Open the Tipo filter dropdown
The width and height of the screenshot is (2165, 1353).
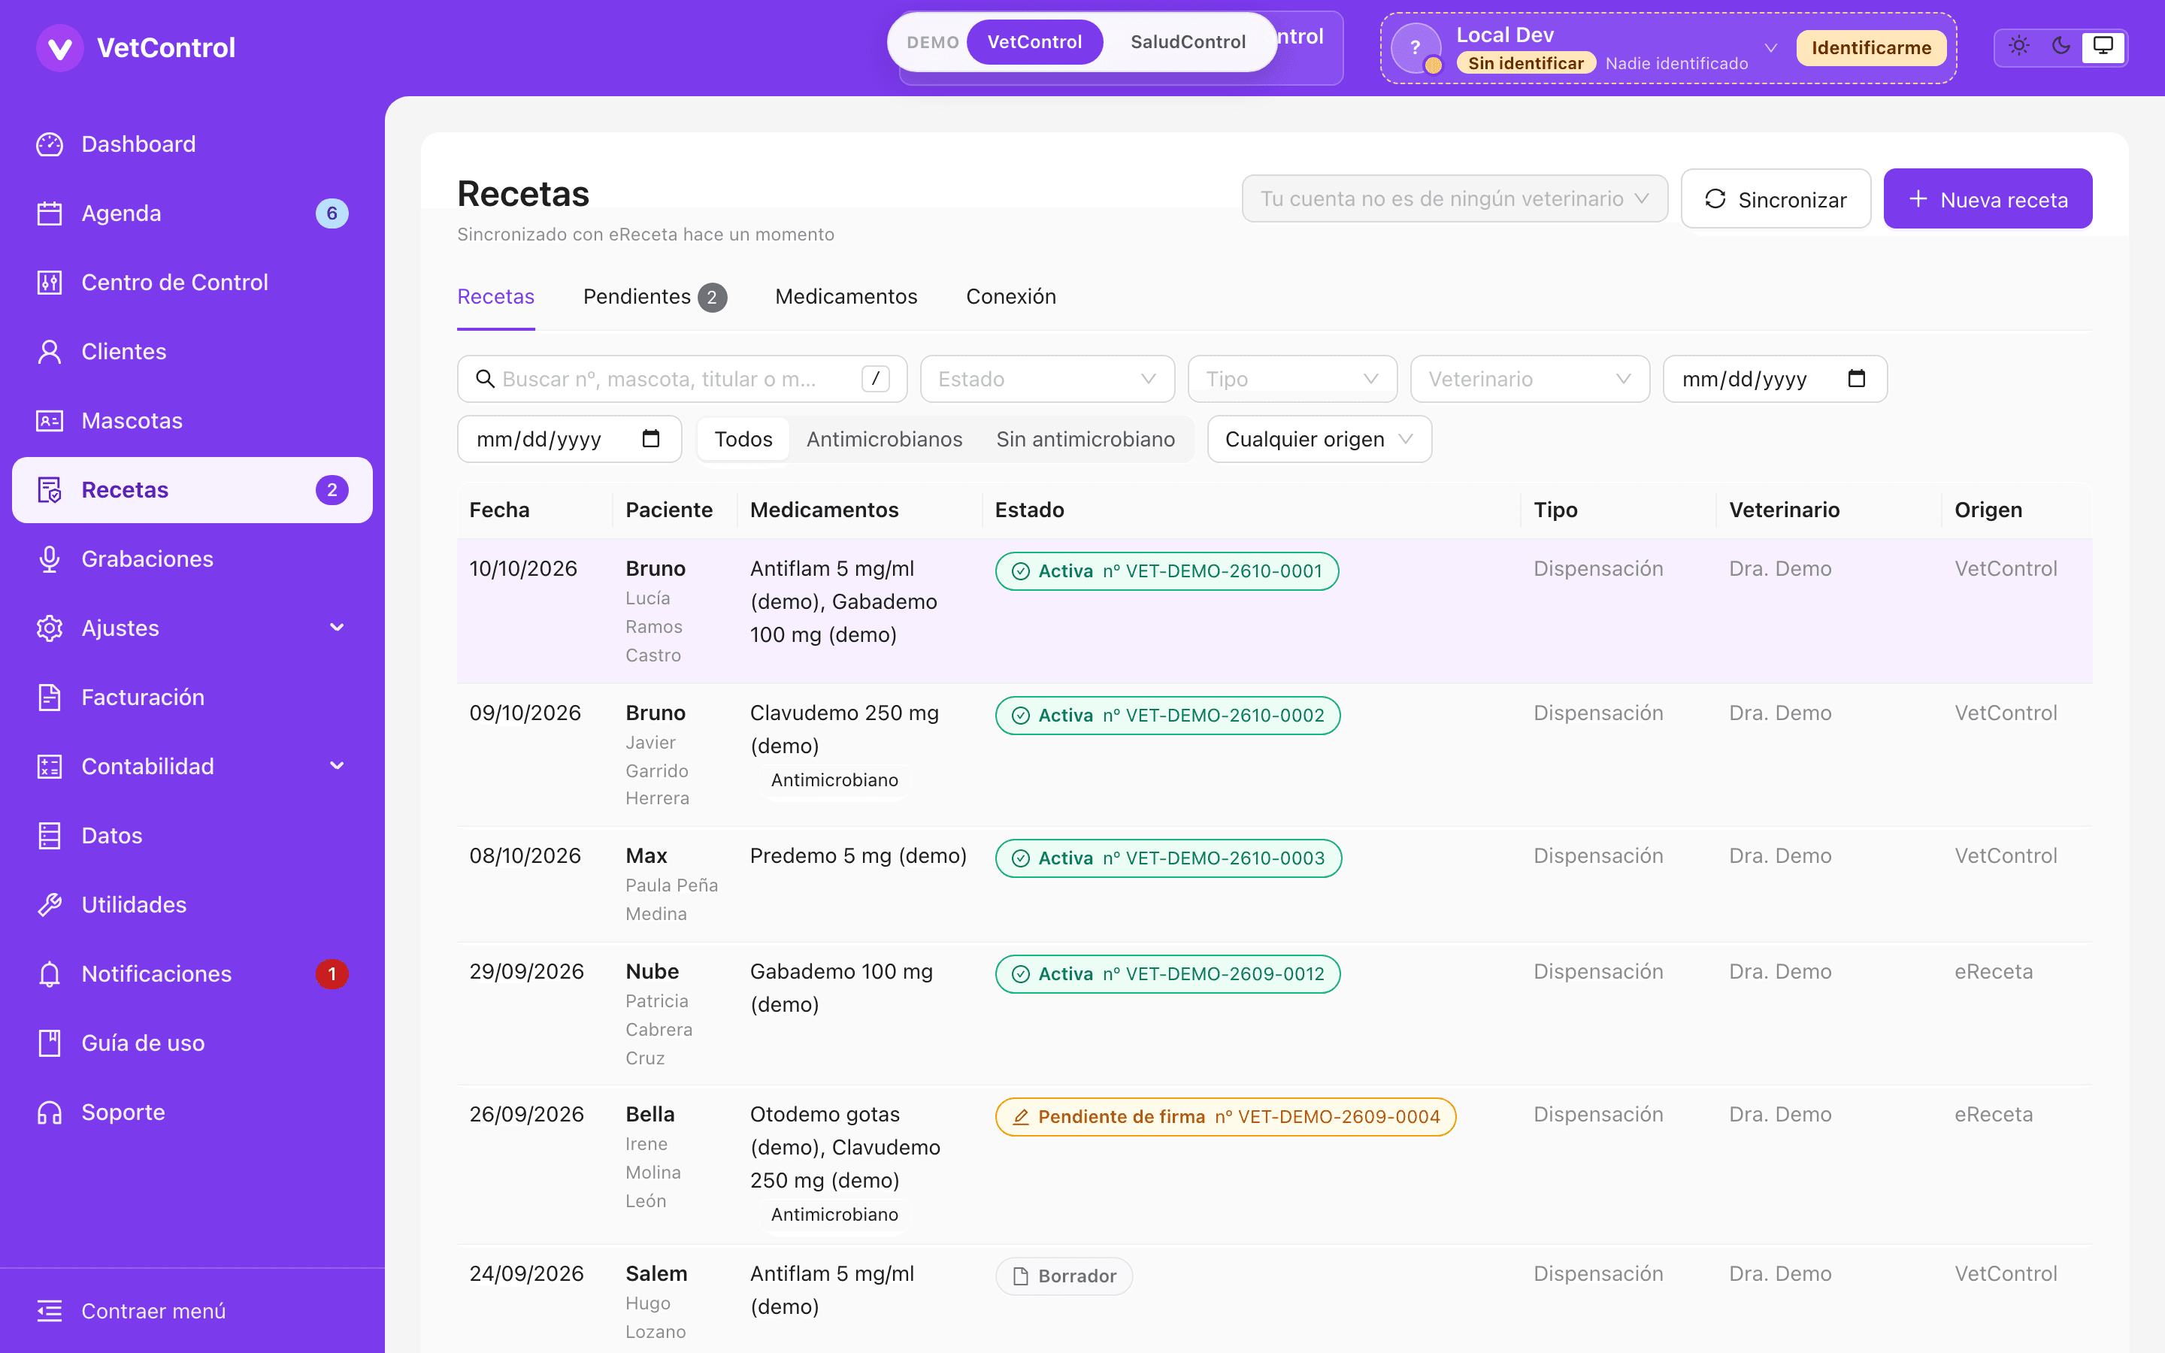coord(1291,380)
